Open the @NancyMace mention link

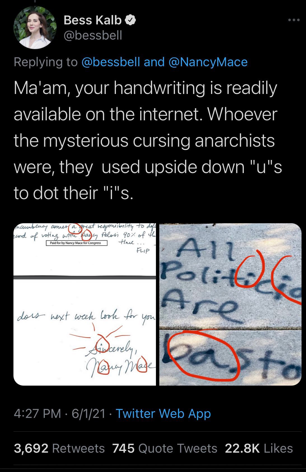pos(208,62)
